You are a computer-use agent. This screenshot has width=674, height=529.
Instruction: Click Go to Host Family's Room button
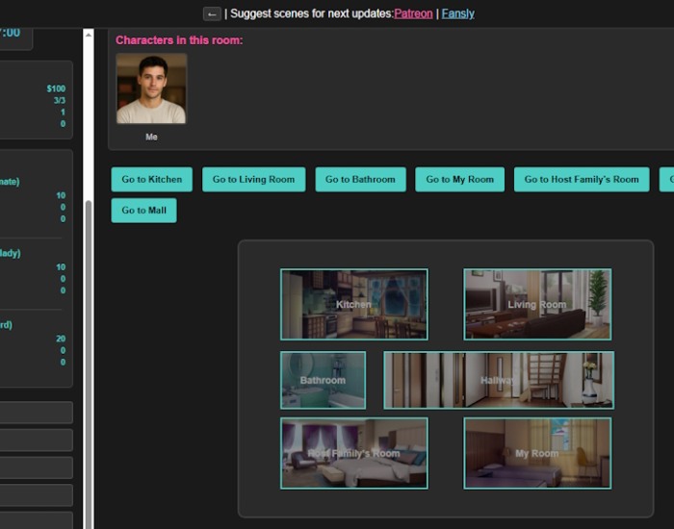pos(582,179)
